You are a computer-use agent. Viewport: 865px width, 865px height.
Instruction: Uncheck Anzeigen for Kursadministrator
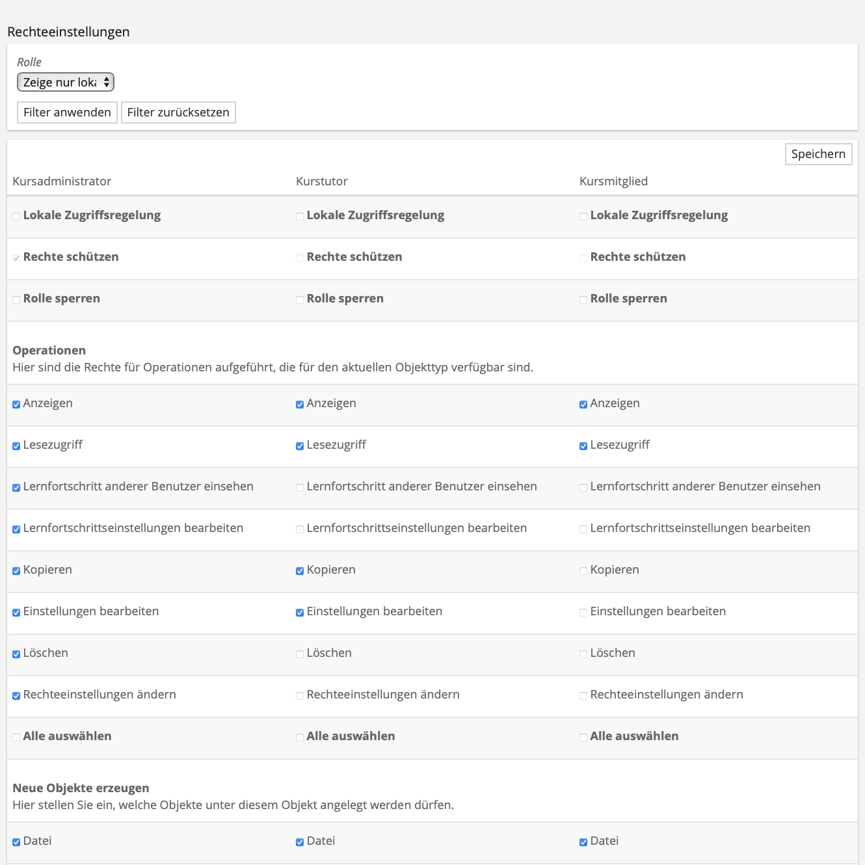point(16,405)
